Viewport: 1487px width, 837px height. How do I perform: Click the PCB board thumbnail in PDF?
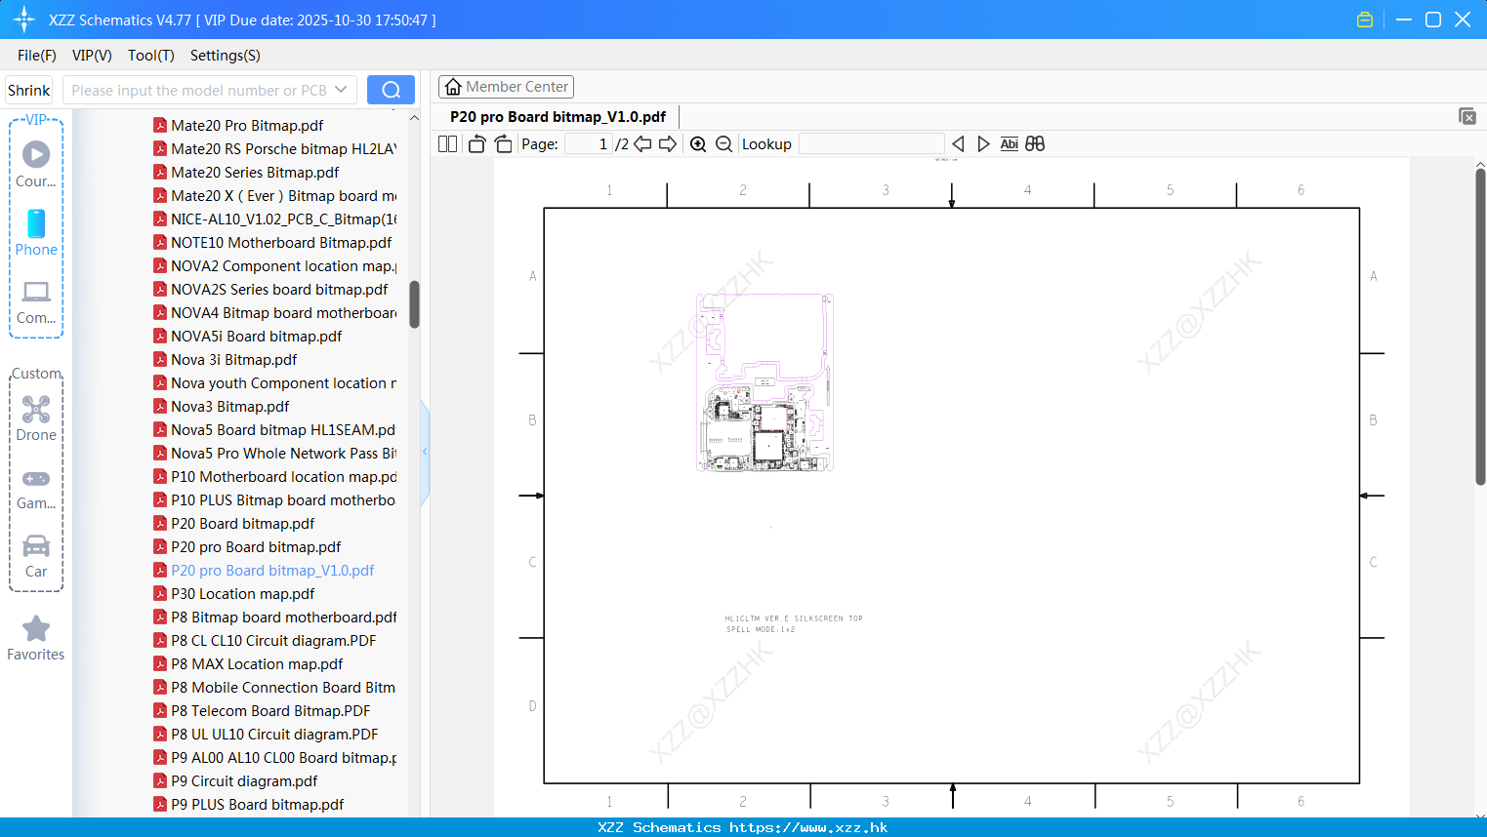pyautogui.click(x=764, y=382)
